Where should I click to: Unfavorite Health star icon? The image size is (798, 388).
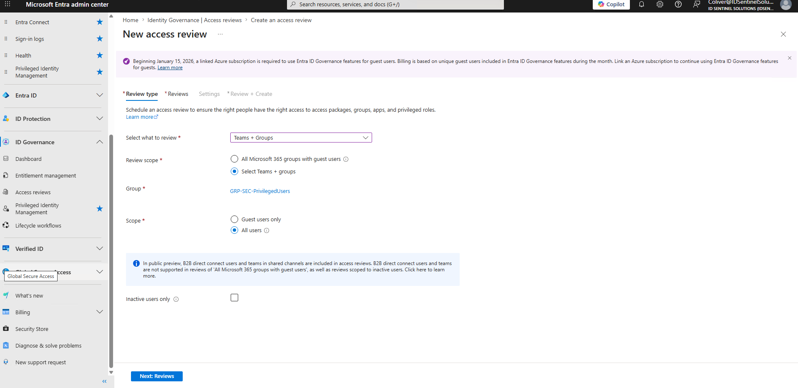tap(100, 55)
